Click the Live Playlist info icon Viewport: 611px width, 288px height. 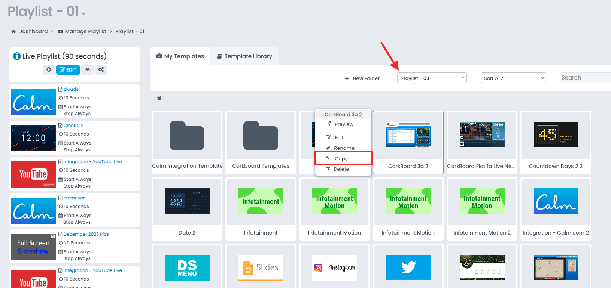pyautogui.click(x=17, y=56)
